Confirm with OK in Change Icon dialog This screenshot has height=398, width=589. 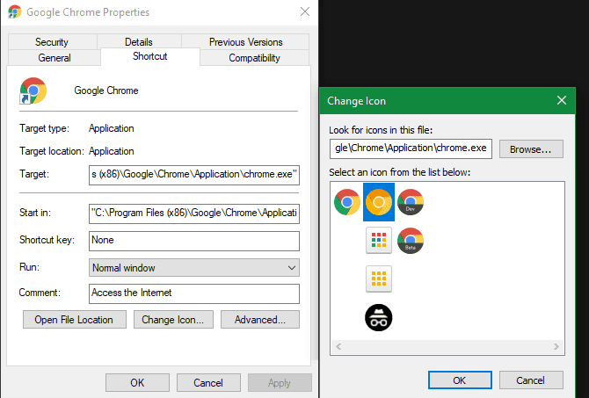point(460,380)
